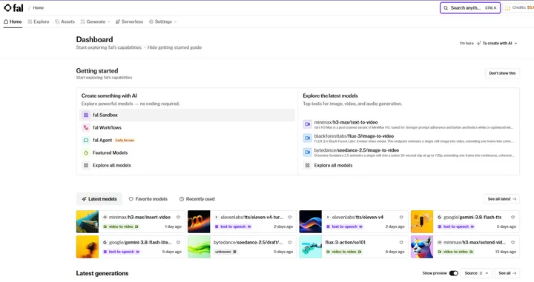
Task: Open fal Sandbox
Action: click(x=188, y=115)
